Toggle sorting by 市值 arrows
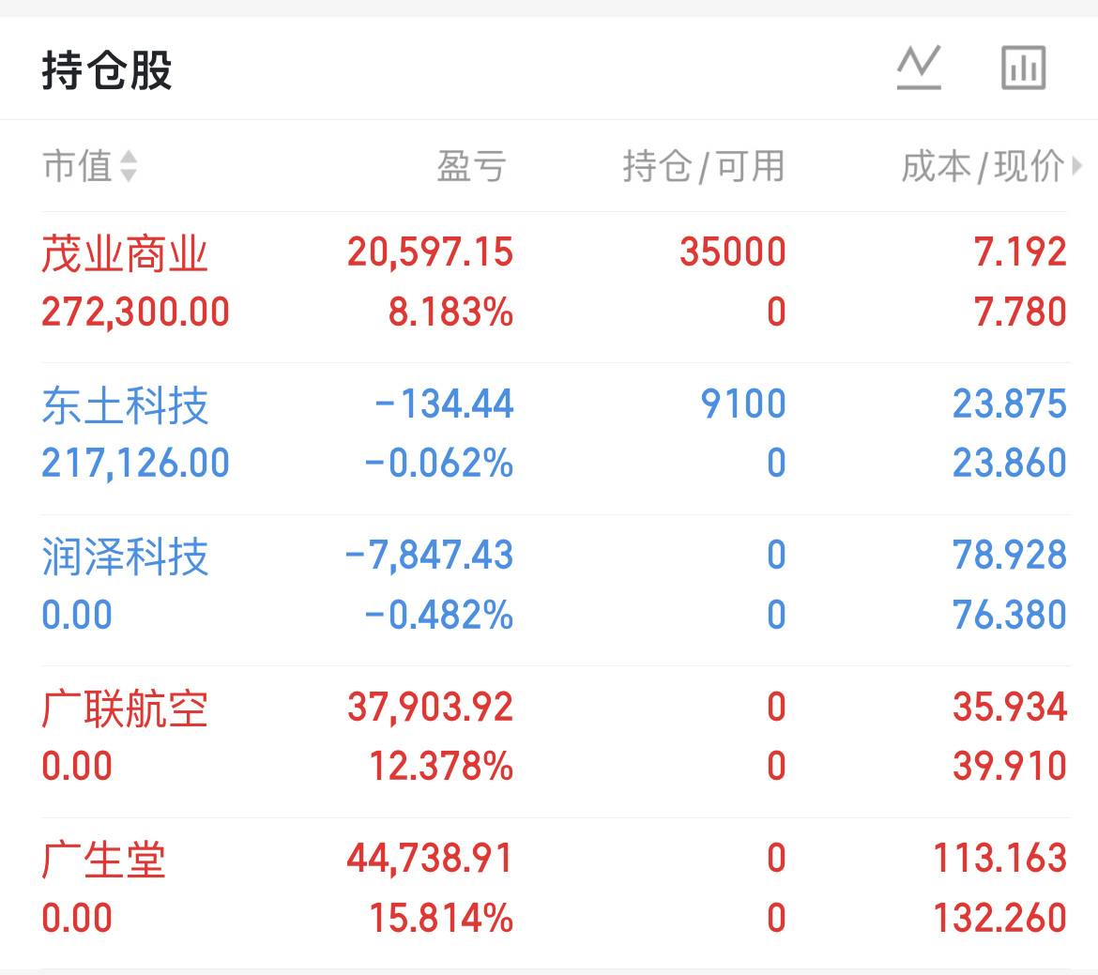This screenshot has width=1098, height=975. tap(129, 167)
